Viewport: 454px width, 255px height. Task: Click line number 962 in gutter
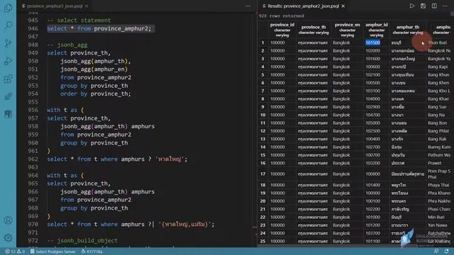[33, 159]
